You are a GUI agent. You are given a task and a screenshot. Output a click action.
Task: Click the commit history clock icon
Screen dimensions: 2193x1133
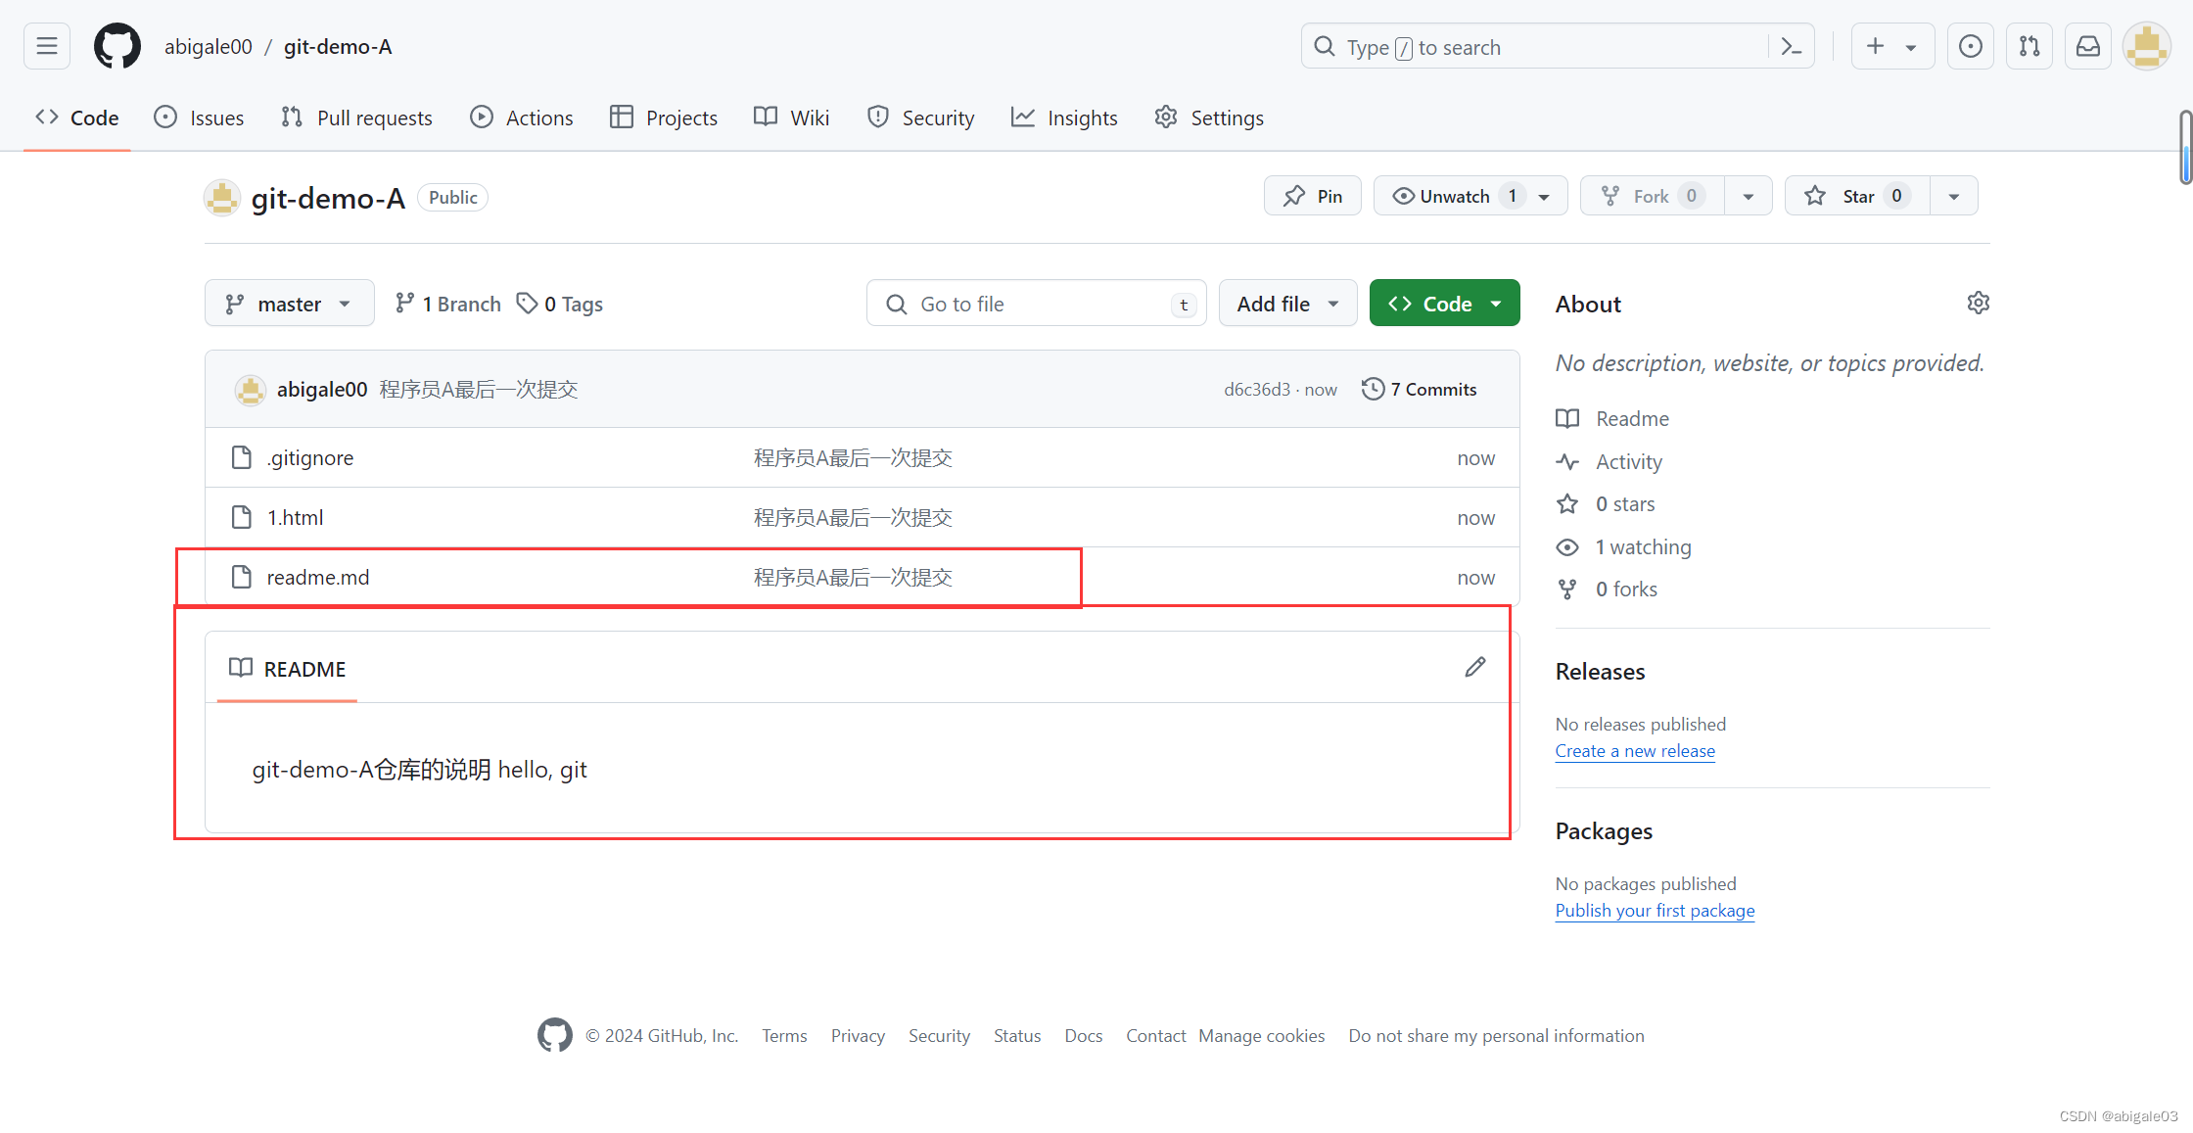click(1373, 389)
